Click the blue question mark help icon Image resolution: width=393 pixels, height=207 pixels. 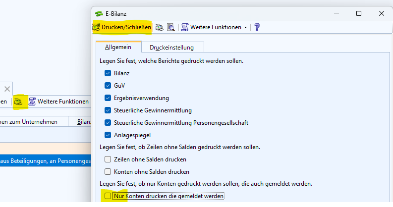[x=257, y=27]
